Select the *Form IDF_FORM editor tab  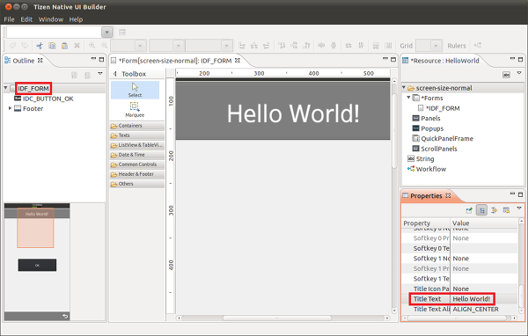[x=175, y=61]
